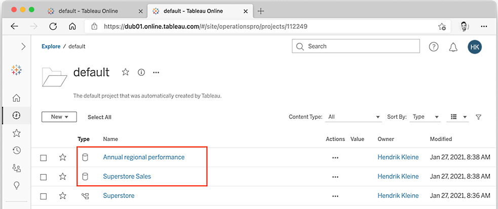Click the Favorites star in sidebar
Image resolution: width=498 pixels, height=209 pixels.
16,133
